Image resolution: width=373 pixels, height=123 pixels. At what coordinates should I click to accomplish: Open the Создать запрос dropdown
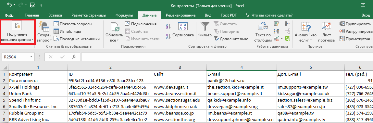pos(44,31)
